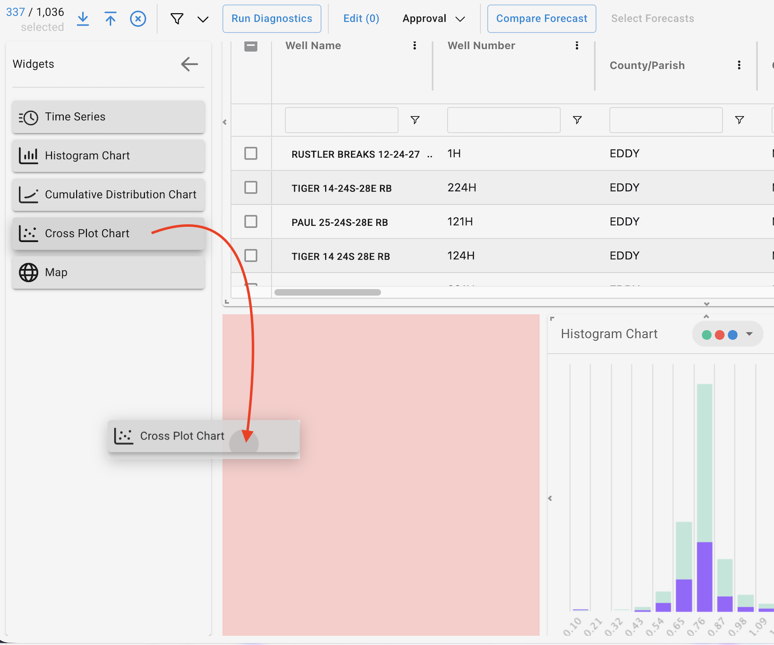This screenshot has width=774, height=645.
Task: Click the Run Diagnostics button
Action: (x=272, y=19)
